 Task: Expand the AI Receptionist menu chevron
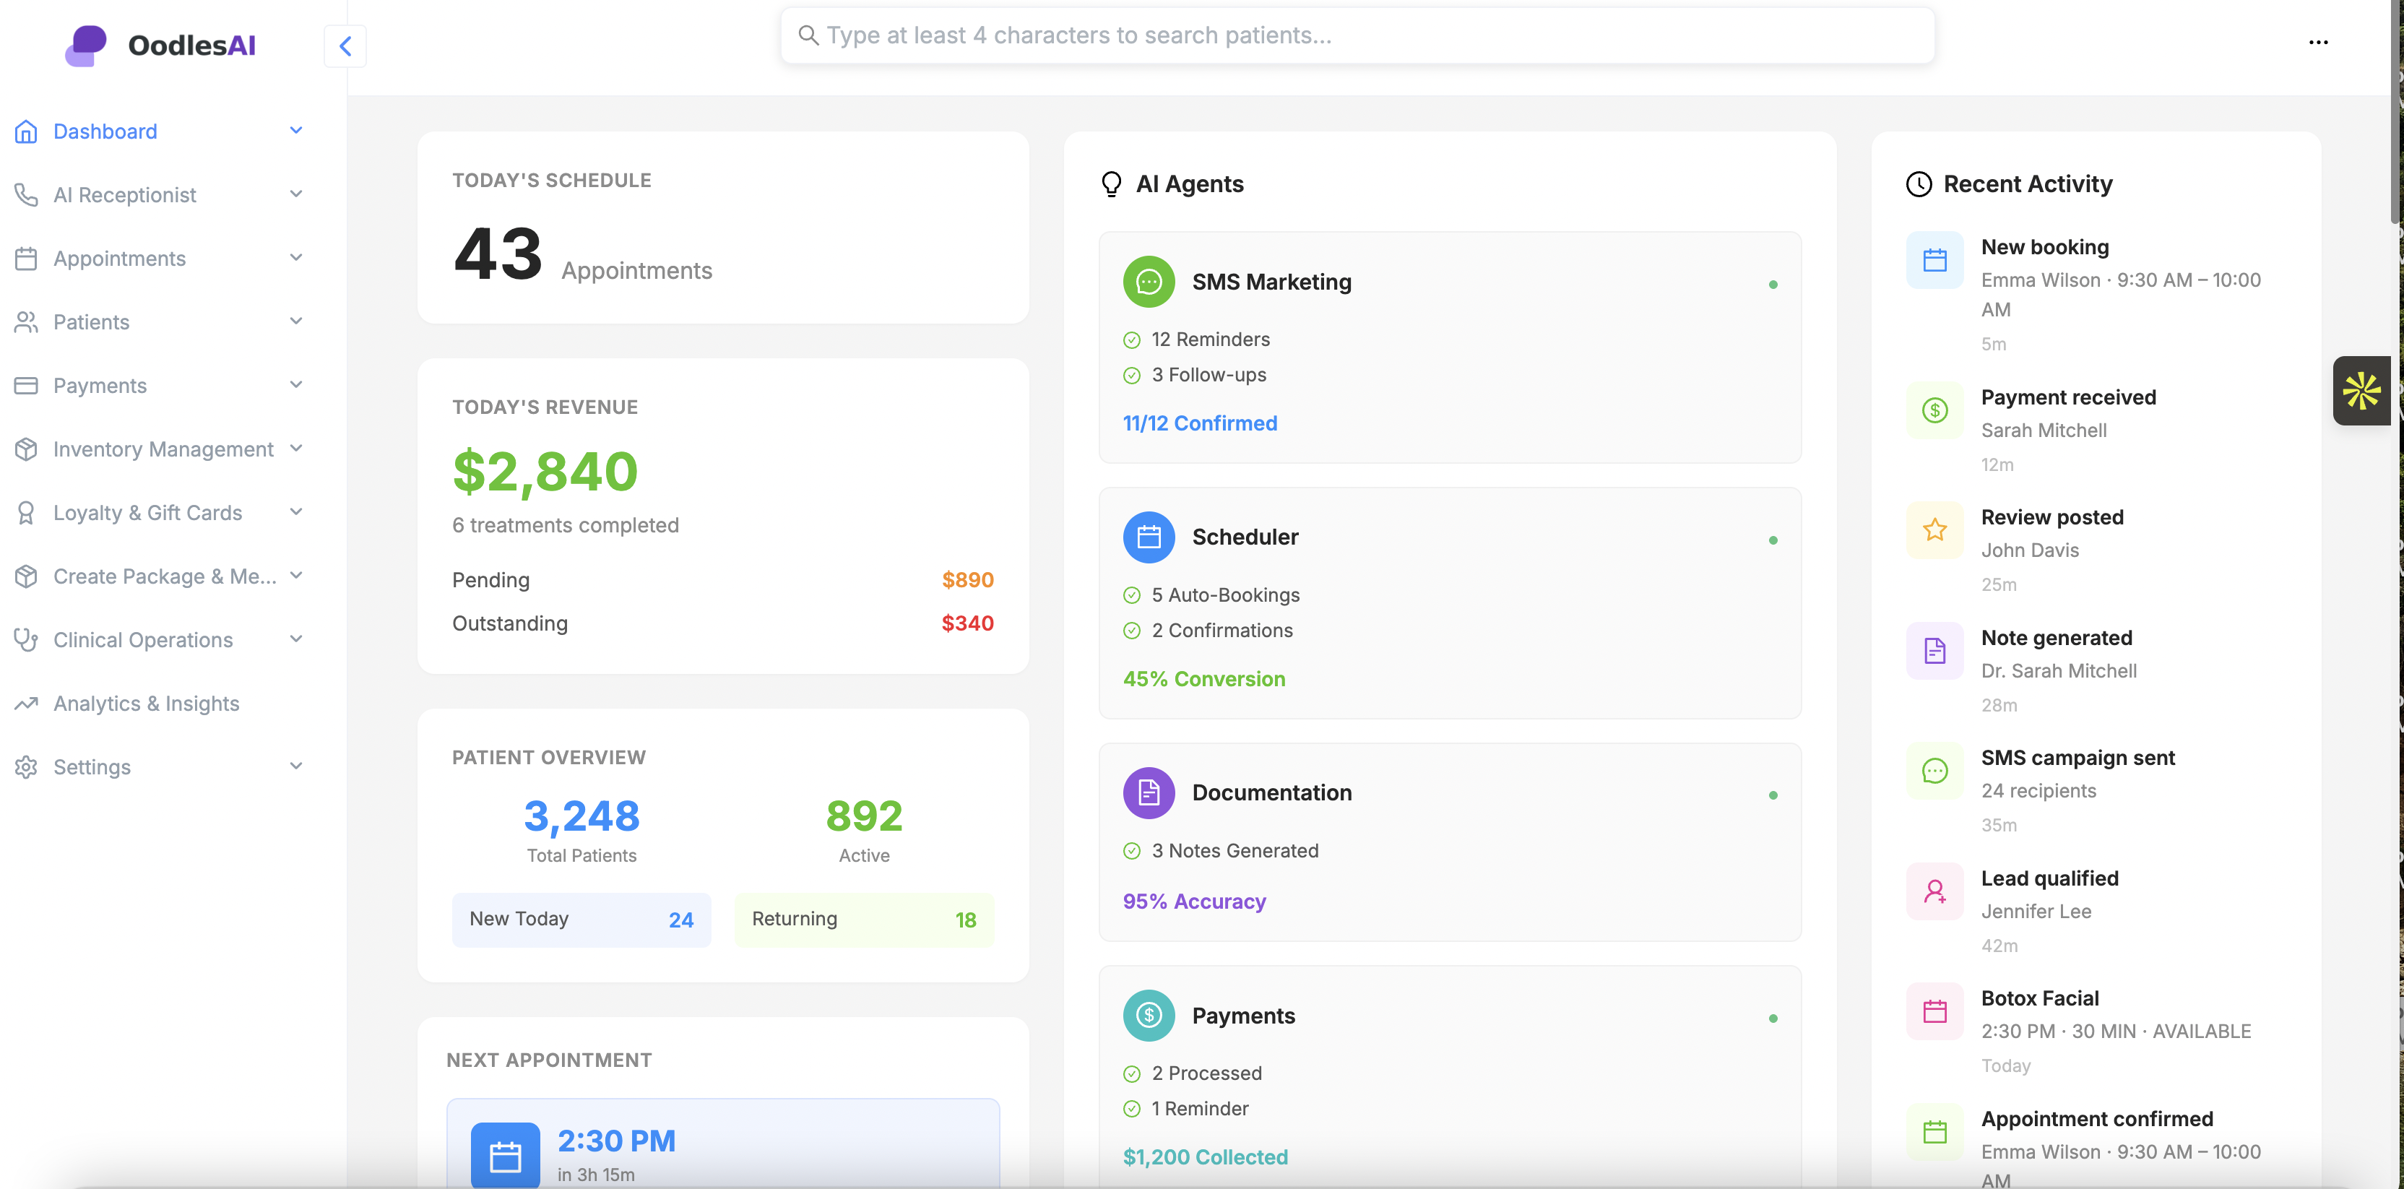pos(296,194)
